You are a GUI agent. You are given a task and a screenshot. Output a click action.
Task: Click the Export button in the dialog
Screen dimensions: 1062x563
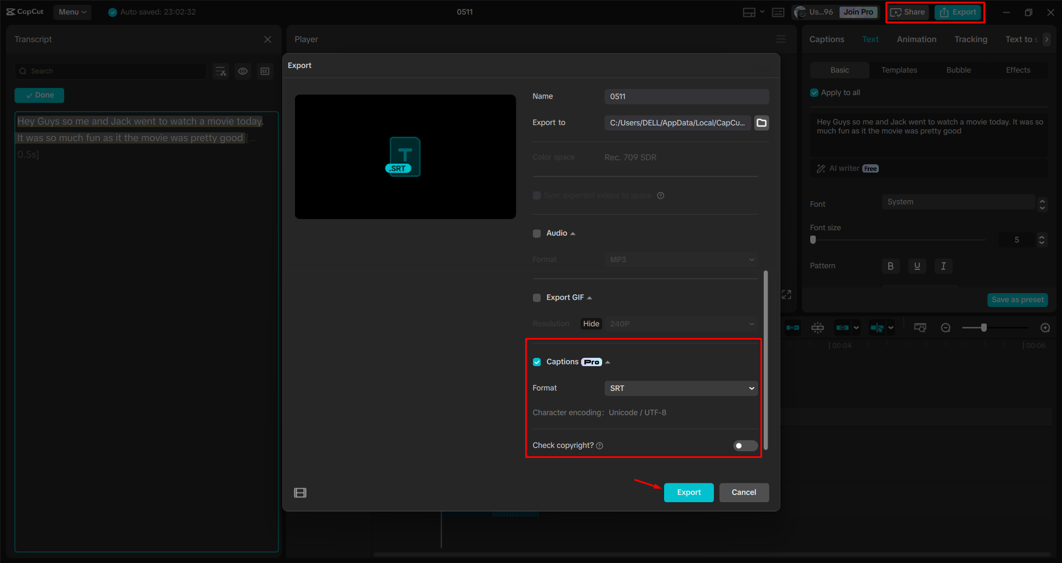tap(688, 492)
